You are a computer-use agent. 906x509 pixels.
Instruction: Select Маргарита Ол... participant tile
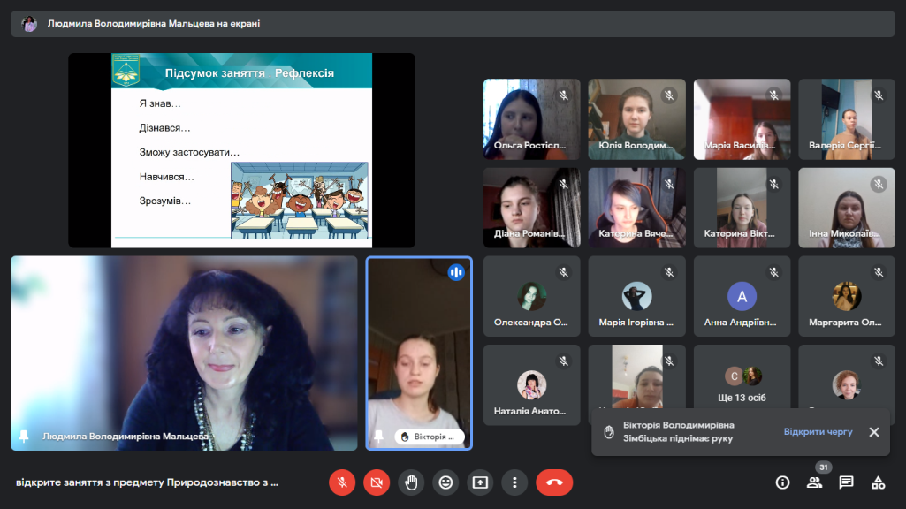tap(847, 296)
